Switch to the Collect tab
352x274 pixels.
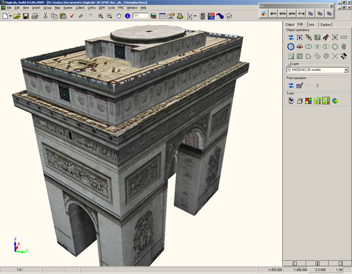pyautogui.click(x=290, y=25)
